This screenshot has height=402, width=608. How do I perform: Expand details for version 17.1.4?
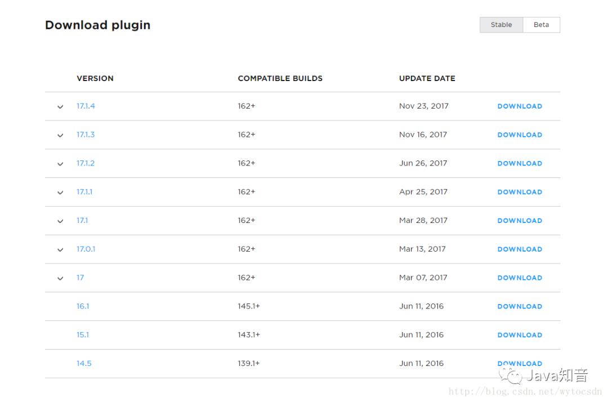point(60,106)
